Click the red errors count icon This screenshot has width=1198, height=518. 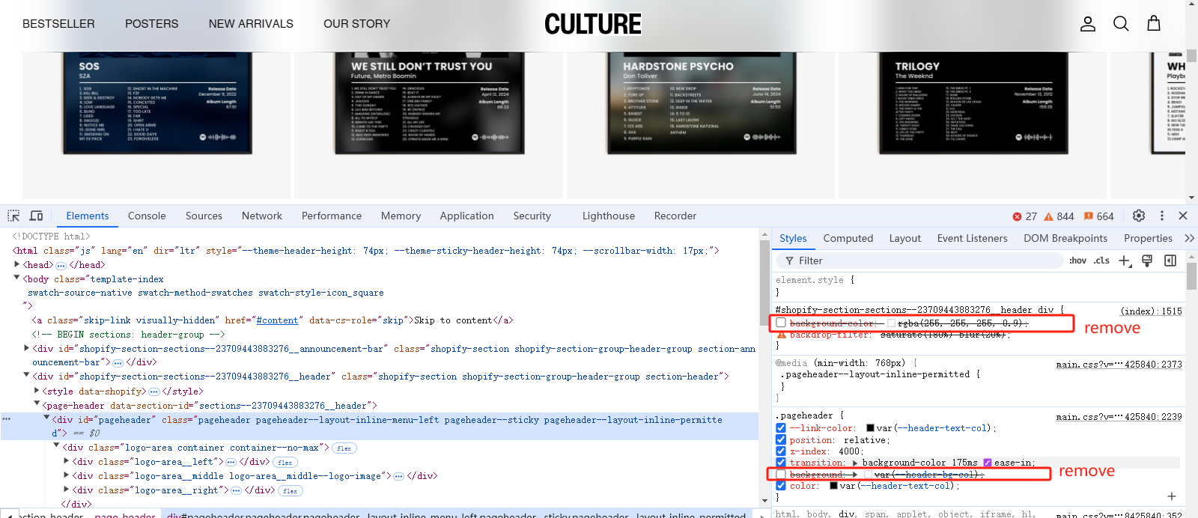coord(1017,216)
